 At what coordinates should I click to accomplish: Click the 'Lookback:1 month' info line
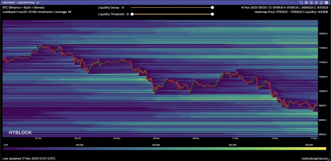[x=37, y=12]
